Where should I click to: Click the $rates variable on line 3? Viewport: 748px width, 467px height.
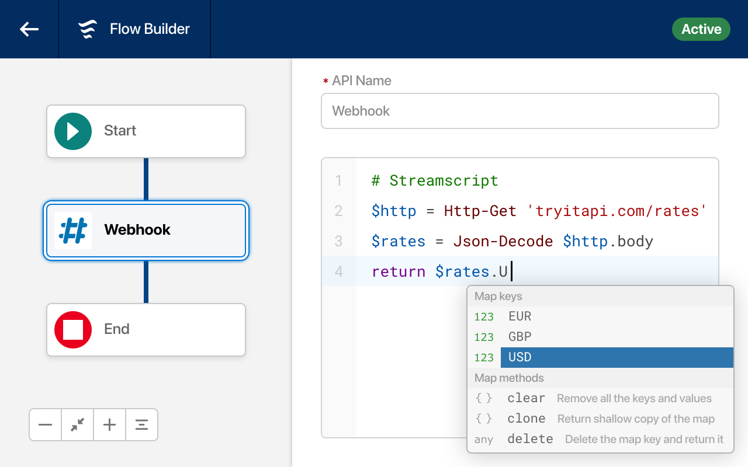399,241
